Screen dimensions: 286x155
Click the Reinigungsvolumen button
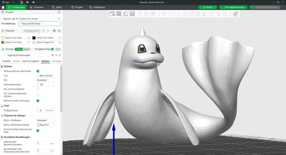tap(31, 31)
